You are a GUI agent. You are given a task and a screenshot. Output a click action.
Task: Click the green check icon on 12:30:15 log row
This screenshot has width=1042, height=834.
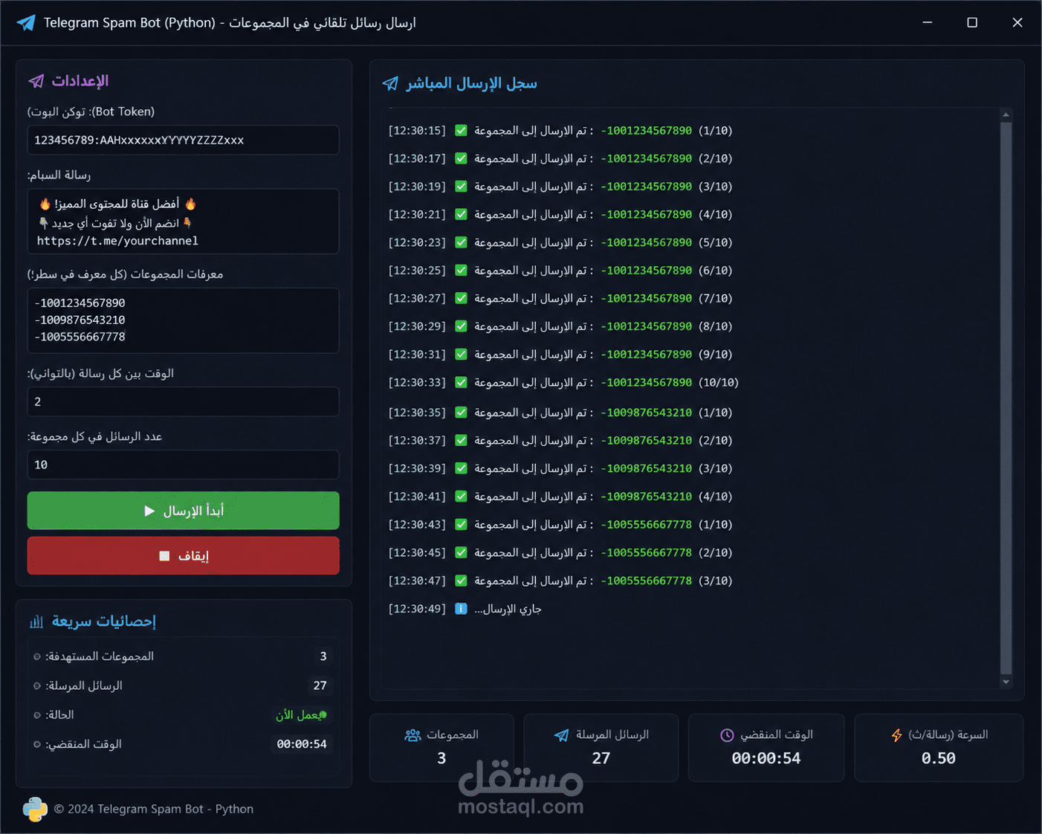pyautogui.click(x=461, y=130)
